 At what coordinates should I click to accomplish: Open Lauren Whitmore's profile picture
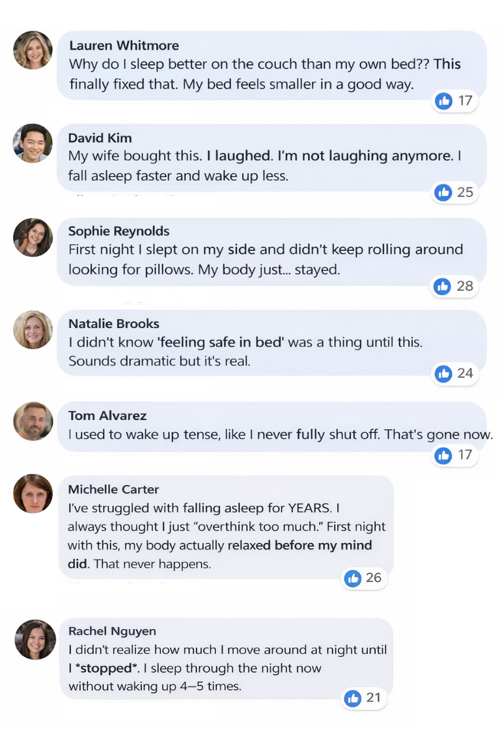tap(33, 50)
